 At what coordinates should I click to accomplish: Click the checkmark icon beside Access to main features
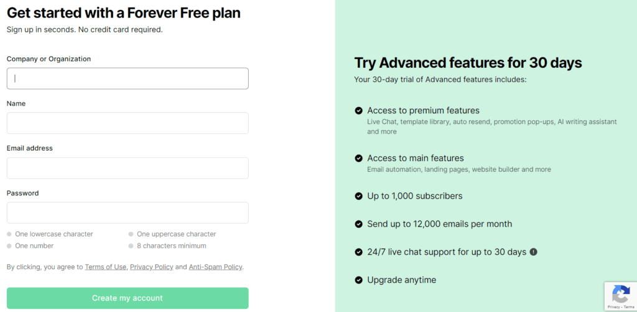pyautogui.click(x=359, y=158)
